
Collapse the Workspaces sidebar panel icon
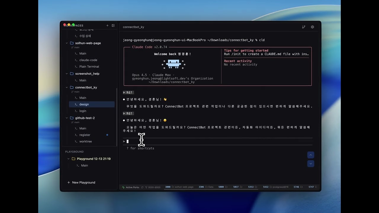pos(113,25)
